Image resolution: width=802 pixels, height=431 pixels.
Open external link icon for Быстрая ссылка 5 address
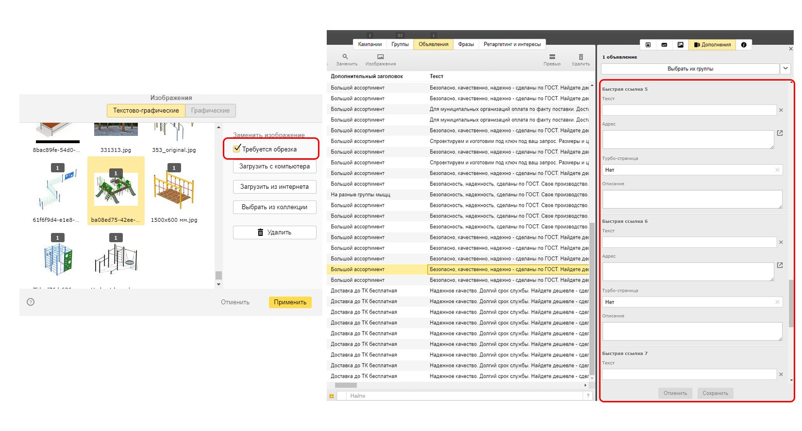click(780, 133)
